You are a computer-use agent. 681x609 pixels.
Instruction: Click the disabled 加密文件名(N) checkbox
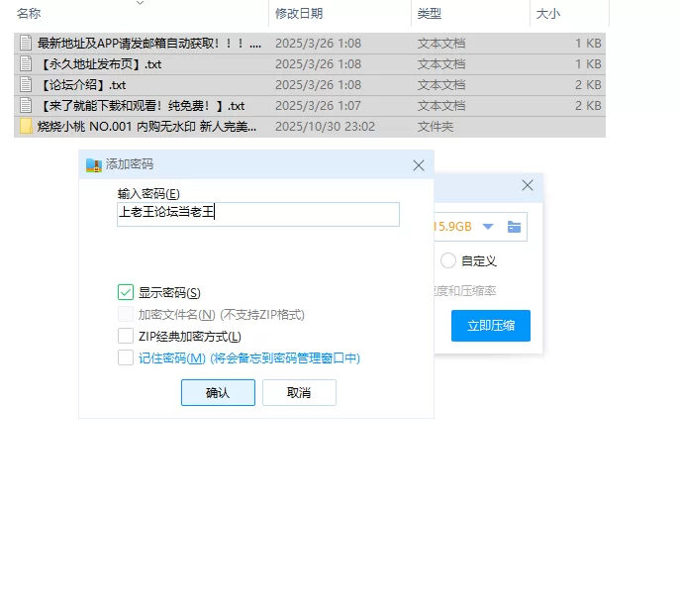click(126, 314)
